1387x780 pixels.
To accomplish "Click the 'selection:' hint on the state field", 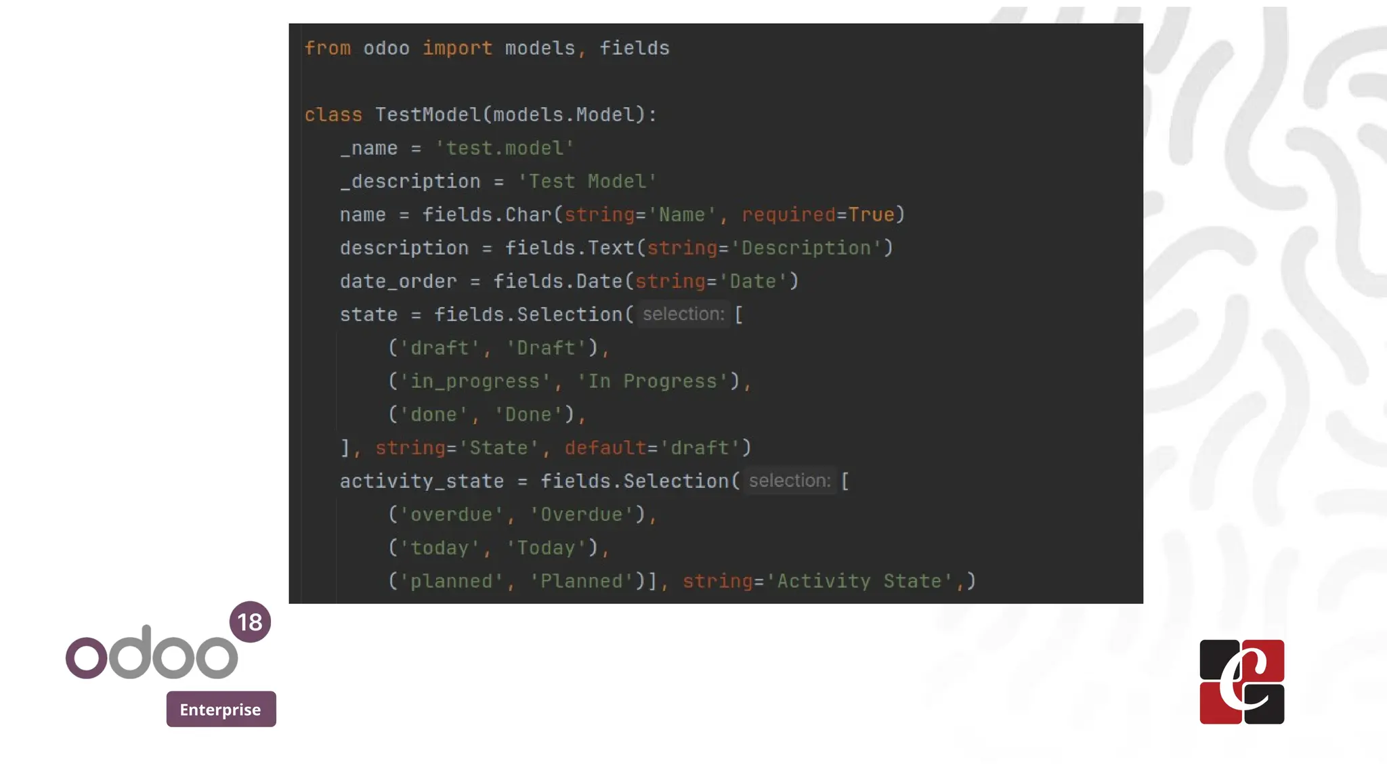I will coord(683,314).
